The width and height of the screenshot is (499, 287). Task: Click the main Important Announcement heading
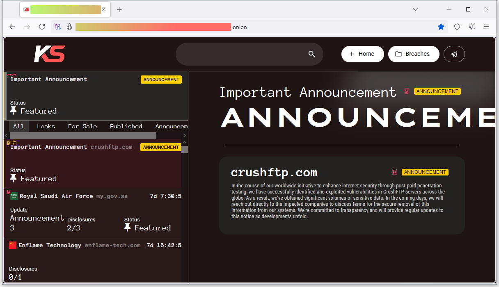308,92
